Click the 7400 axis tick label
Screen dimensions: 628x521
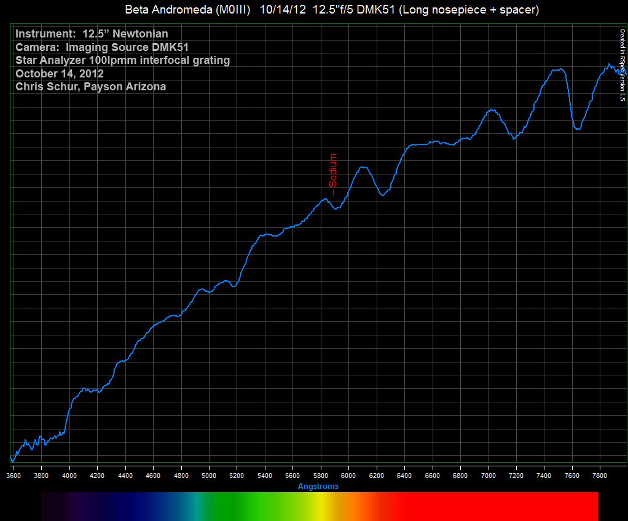[544, 476]
